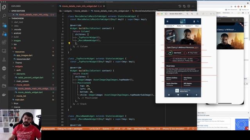The width and height of the screenshot is (250, 140).
Task: Click the share icon in Preview window
Action: (x=197, y=14)
